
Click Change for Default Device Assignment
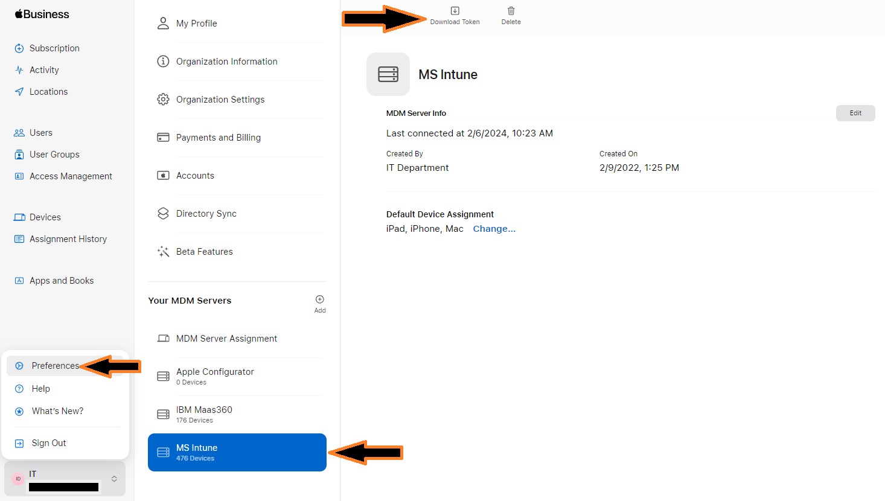(x=494, y=228)
